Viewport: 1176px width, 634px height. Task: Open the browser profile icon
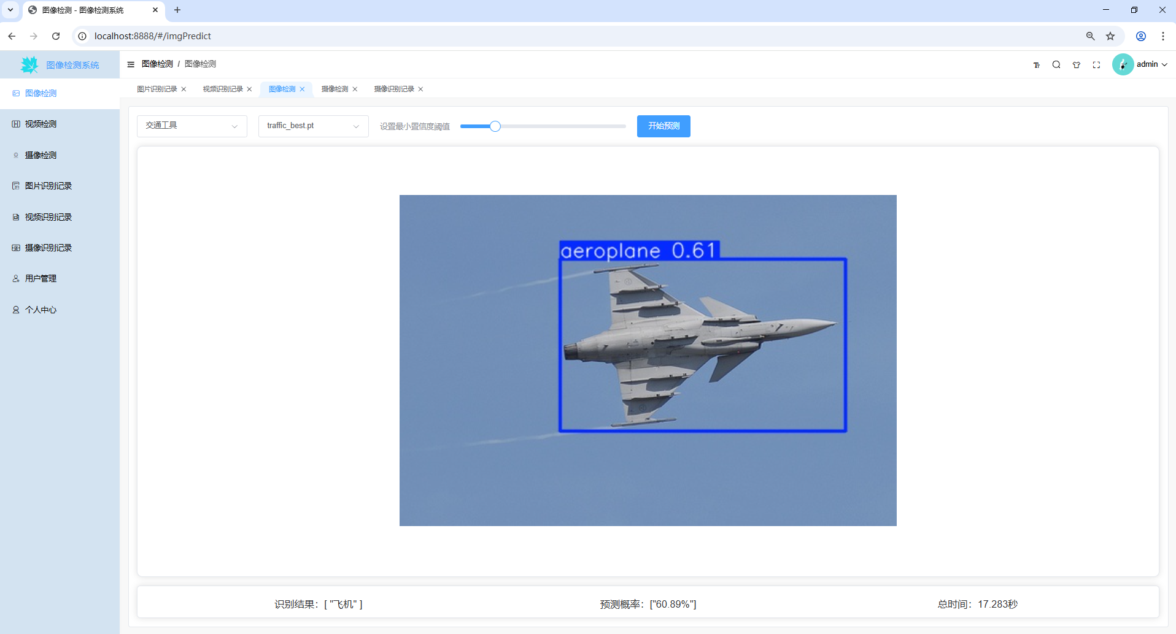[1141, 36]
